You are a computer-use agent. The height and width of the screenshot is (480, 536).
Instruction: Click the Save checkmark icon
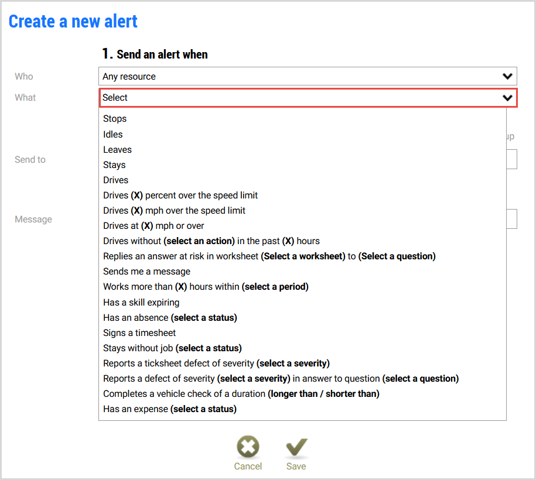(296, 447)
